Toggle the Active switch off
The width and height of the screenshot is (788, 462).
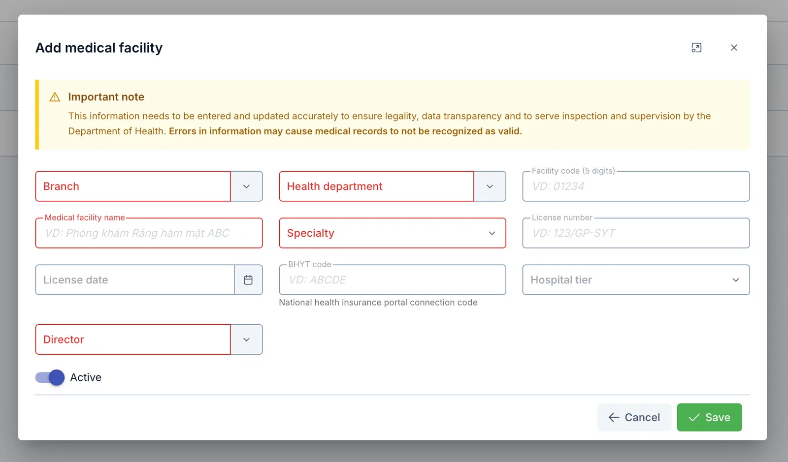click(50, 377)
